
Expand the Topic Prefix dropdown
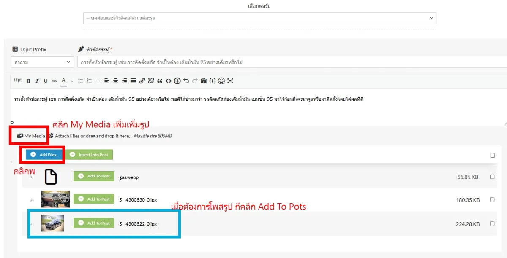[x=42, y=62]
